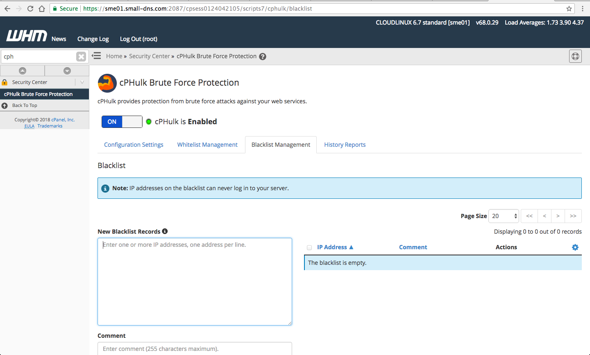Go to last page with >> button
This screenshot has height=355, width=590.
click(x=573, y=216)
